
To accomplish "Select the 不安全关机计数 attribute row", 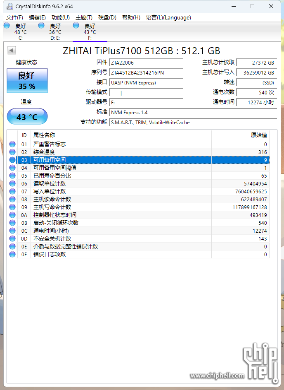I will click(x=138, y=238).
